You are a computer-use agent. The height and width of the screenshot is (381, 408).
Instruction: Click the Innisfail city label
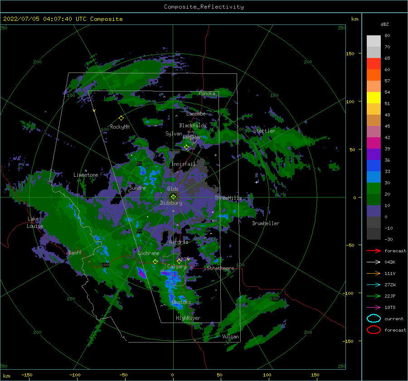tap(183, 164)
